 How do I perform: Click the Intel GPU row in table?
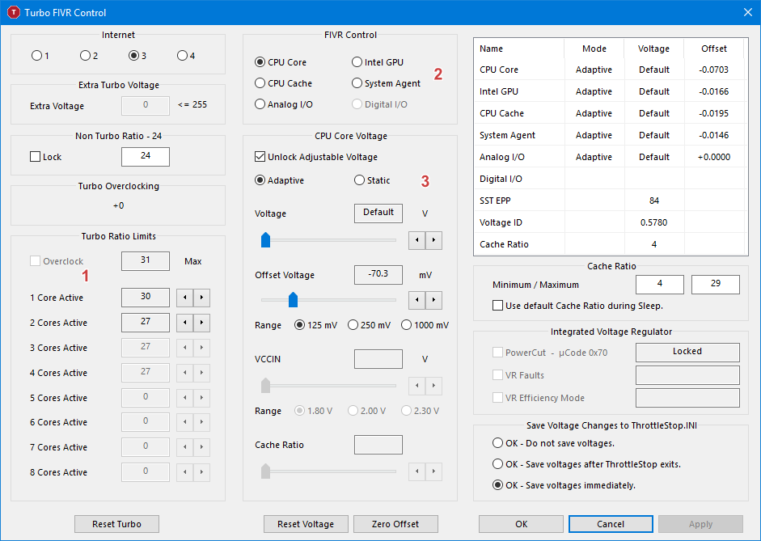click(611, 91)
